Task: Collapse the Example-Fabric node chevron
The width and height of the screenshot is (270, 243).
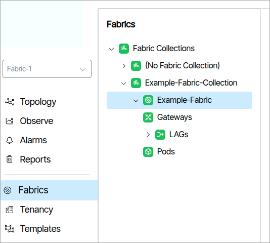Action: click(x=136, y=101)
